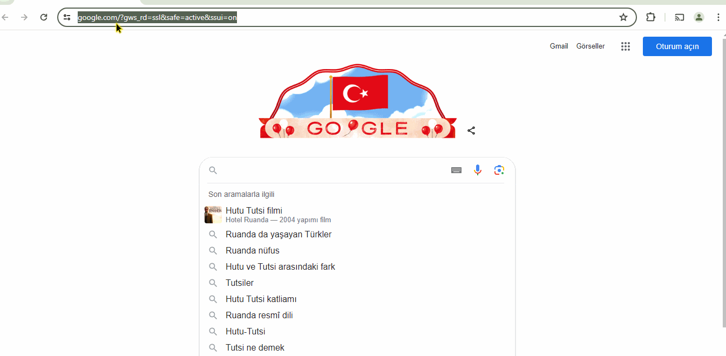Select suggestion Ruanda da yaşayan Türkler

pos(357,235)
